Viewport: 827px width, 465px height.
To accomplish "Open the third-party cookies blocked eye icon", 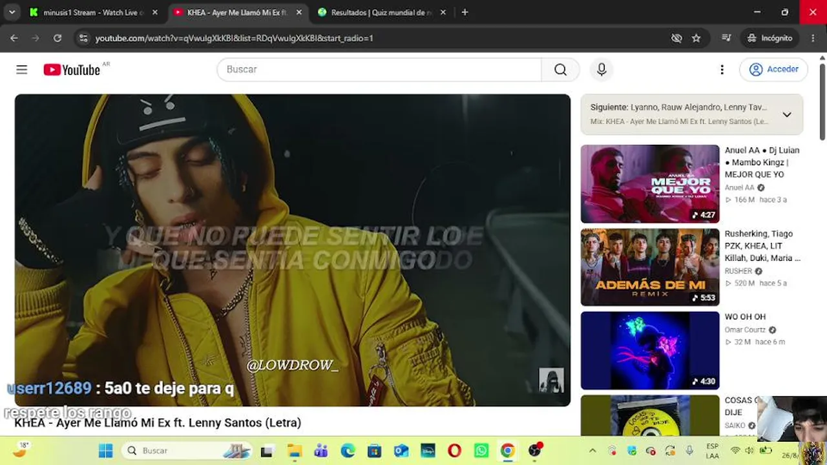I will (676, 38).
